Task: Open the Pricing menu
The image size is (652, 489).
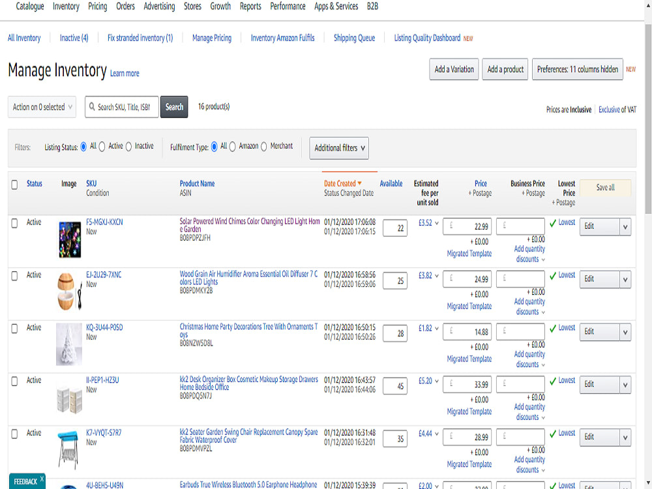Action: (98, 7)
